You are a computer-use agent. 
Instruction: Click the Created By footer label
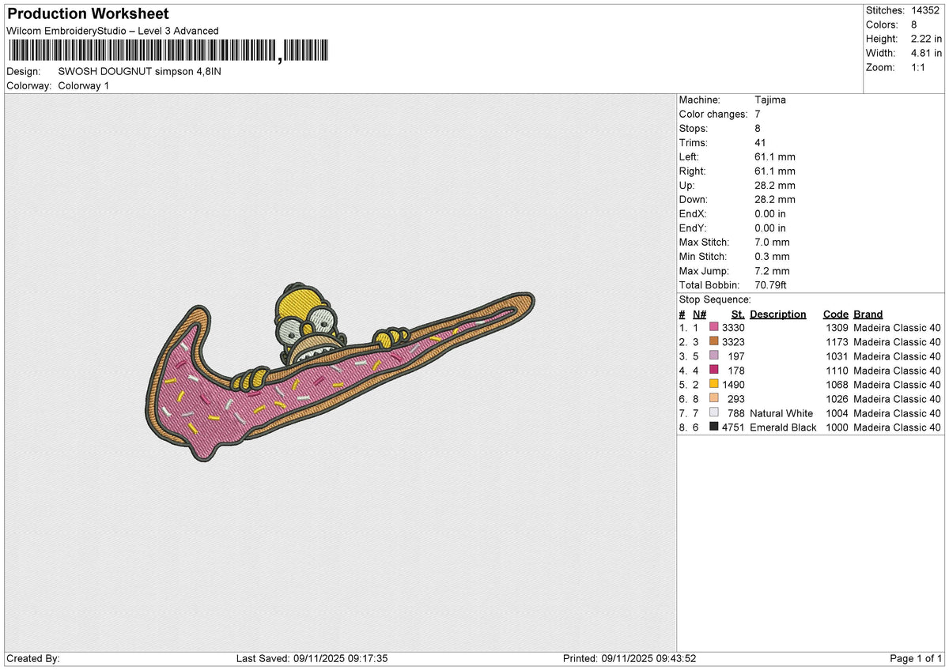pos(32,659)
